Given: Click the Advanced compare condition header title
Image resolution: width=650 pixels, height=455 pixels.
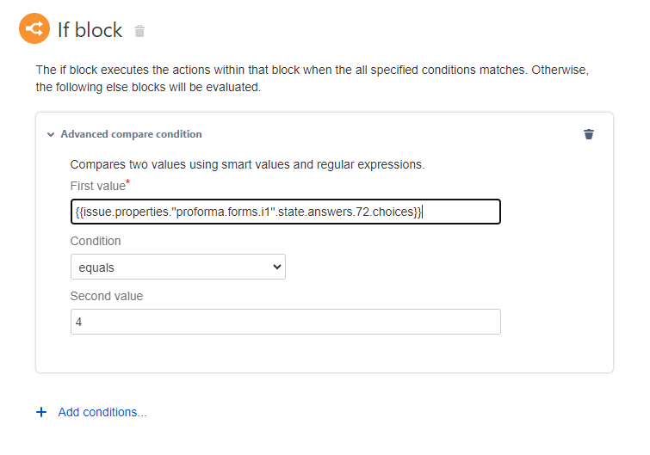Looking at the screenshot, I should point(131,134).
